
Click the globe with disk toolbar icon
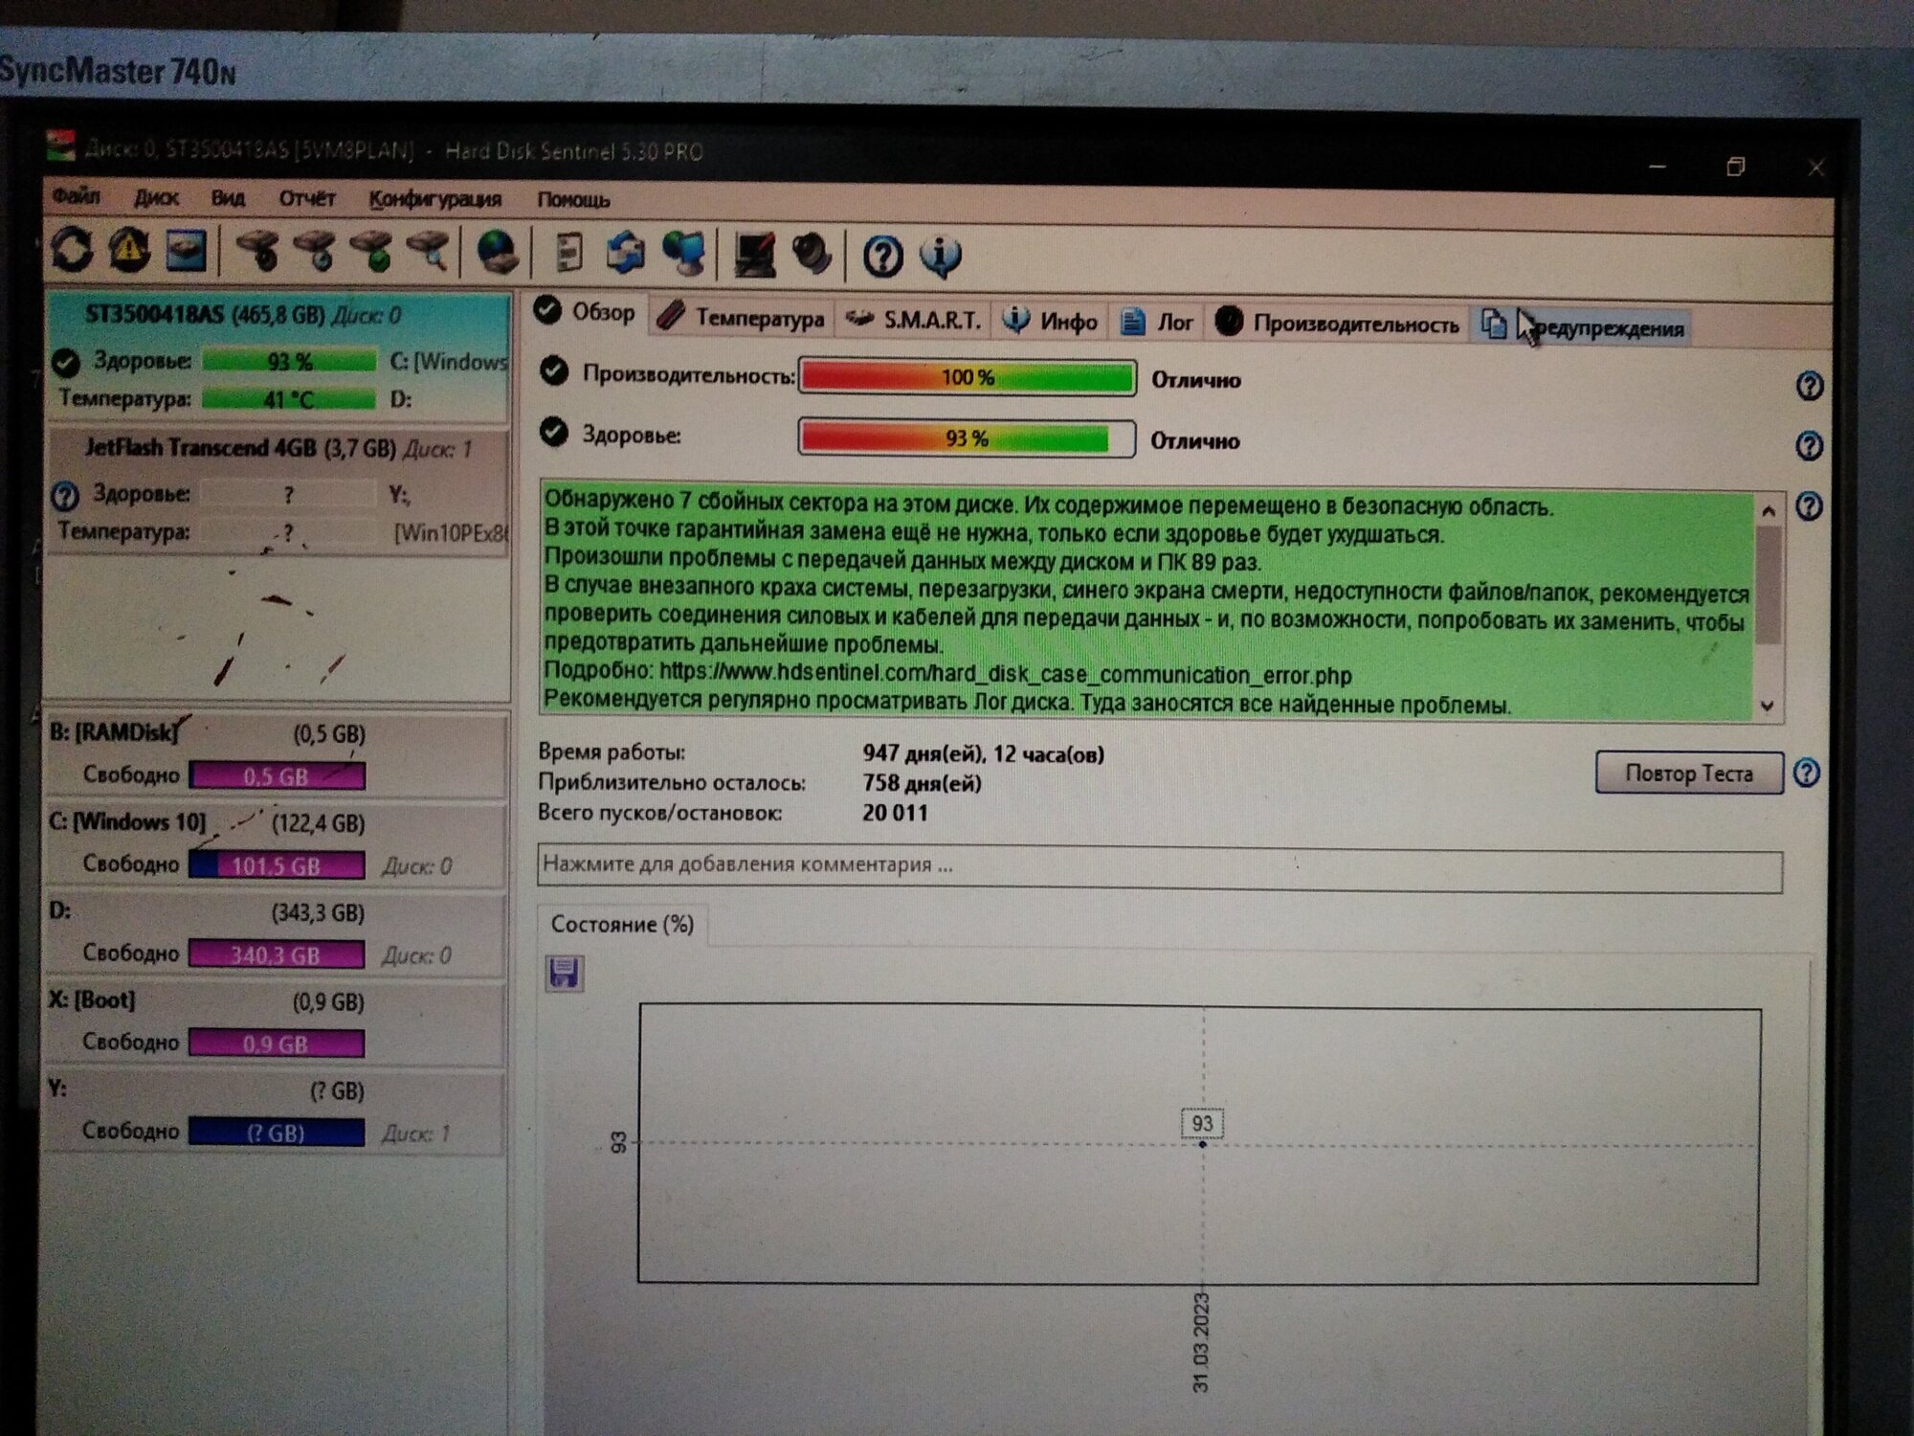tap(498, 253)
